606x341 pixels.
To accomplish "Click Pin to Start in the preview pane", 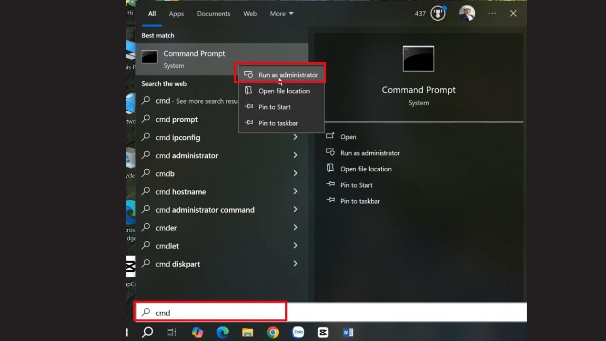I will click(350, 185).
